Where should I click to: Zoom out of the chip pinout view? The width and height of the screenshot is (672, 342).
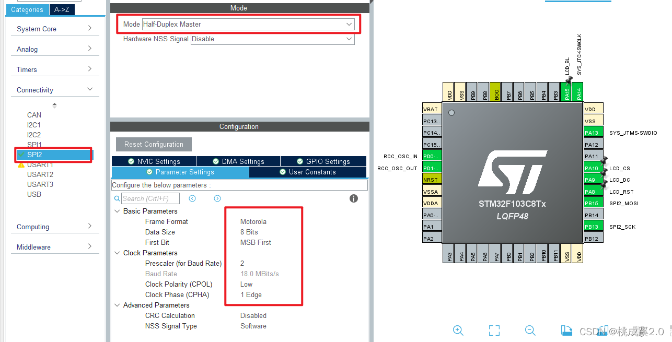pos(530,330)
